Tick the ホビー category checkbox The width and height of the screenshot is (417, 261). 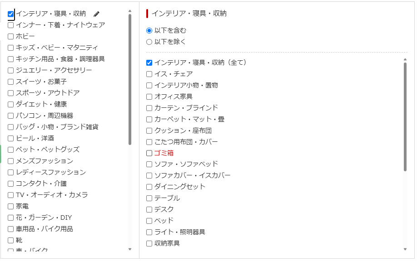click(11, 36)
